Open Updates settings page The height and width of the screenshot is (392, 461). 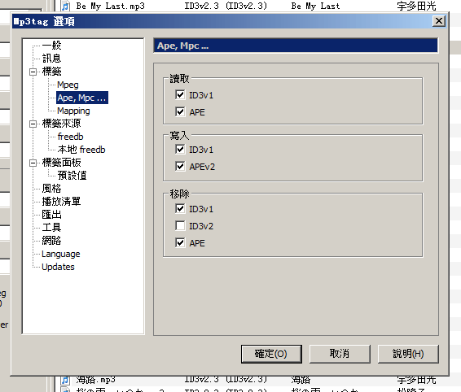pyautogui.click(x=58, y=267)
